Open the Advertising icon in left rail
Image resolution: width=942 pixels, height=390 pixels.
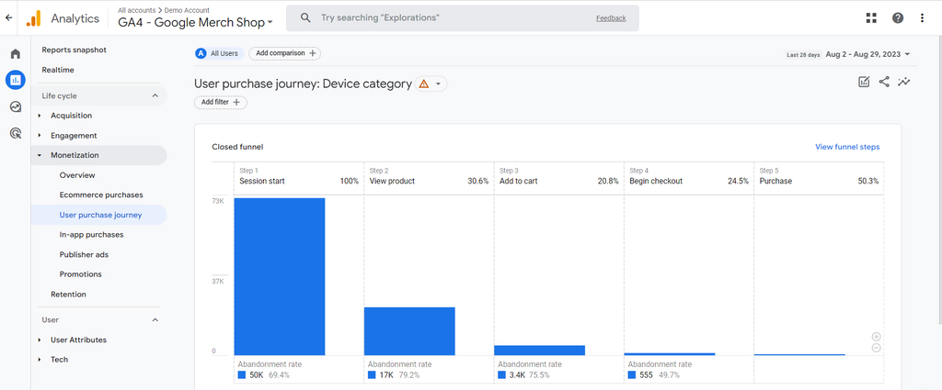pyautogui.click(x=15, y=133)
